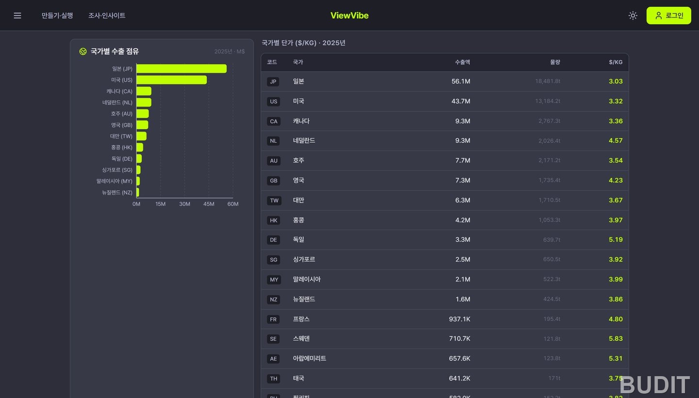Select the JP code badge
The height and width of the screenshot is (398, 699).
(x=273, y=82)
